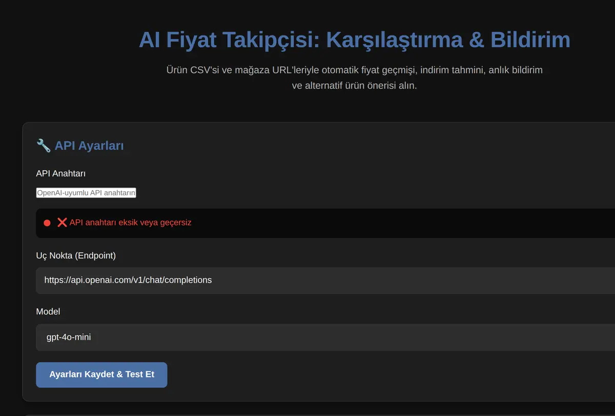Click the API key input field

tap(86, 193)
